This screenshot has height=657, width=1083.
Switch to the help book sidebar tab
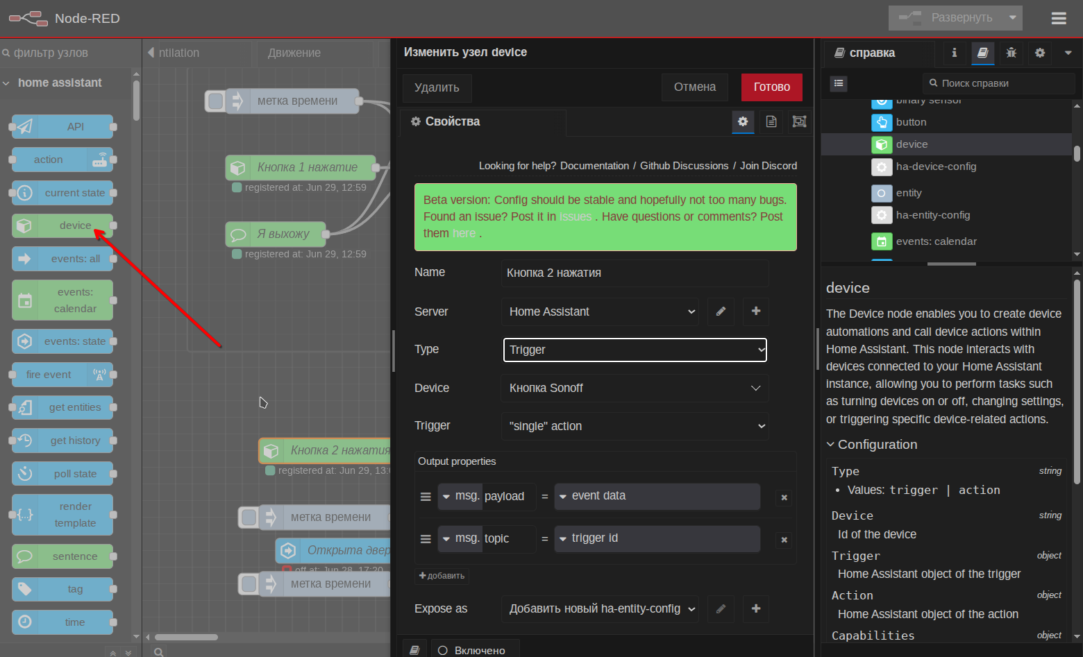tap(983, 53)
